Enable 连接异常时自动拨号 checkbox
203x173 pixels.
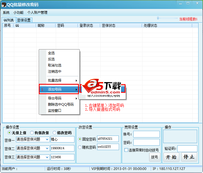[126, 150]
